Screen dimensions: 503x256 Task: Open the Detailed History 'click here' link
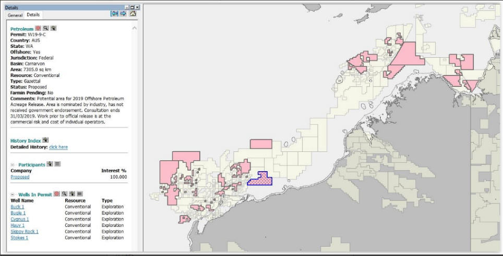(x=58, y=147)
